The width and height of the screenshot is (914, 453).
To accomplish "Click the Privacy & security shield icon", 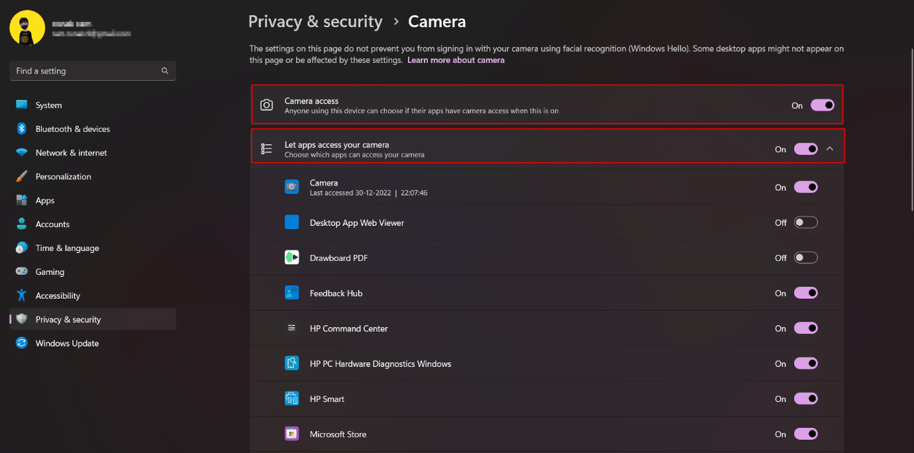I will (x=22, y=319).
